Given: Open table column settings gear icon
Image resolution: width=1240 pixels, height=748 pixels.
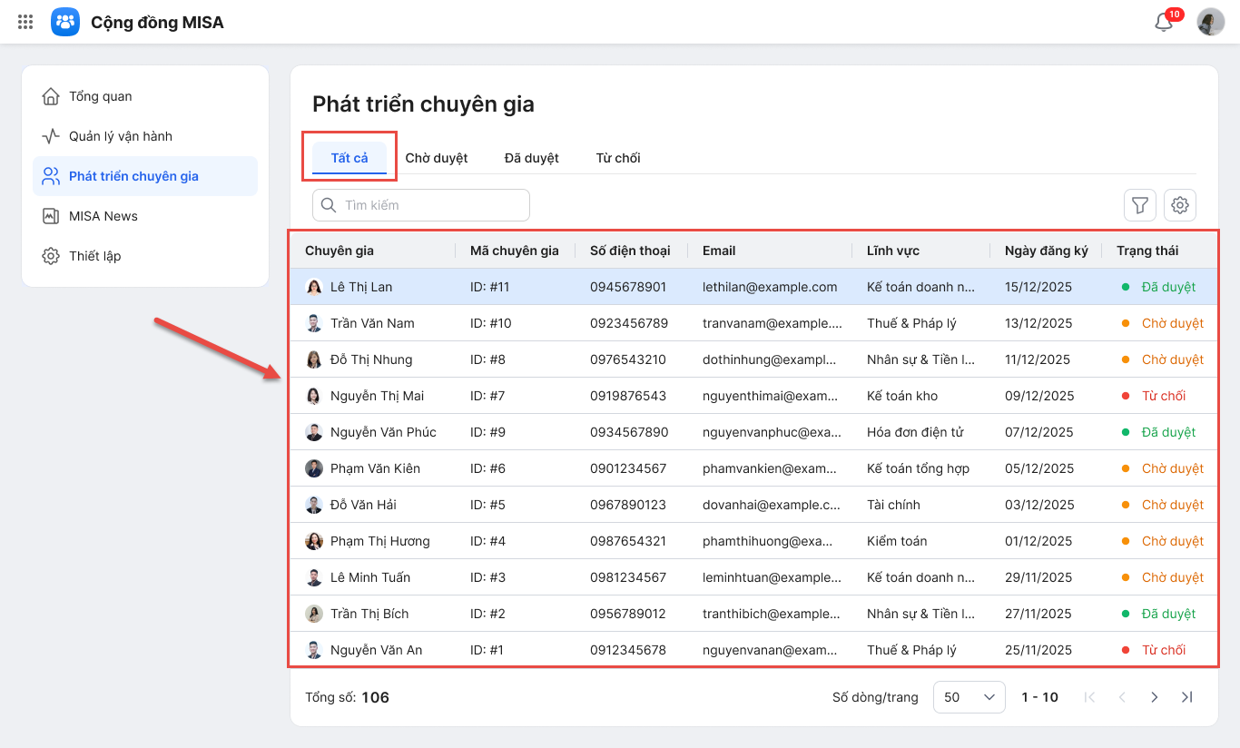Looking at the screenshot, I should pyautogui.click(x=1179, y=205).
